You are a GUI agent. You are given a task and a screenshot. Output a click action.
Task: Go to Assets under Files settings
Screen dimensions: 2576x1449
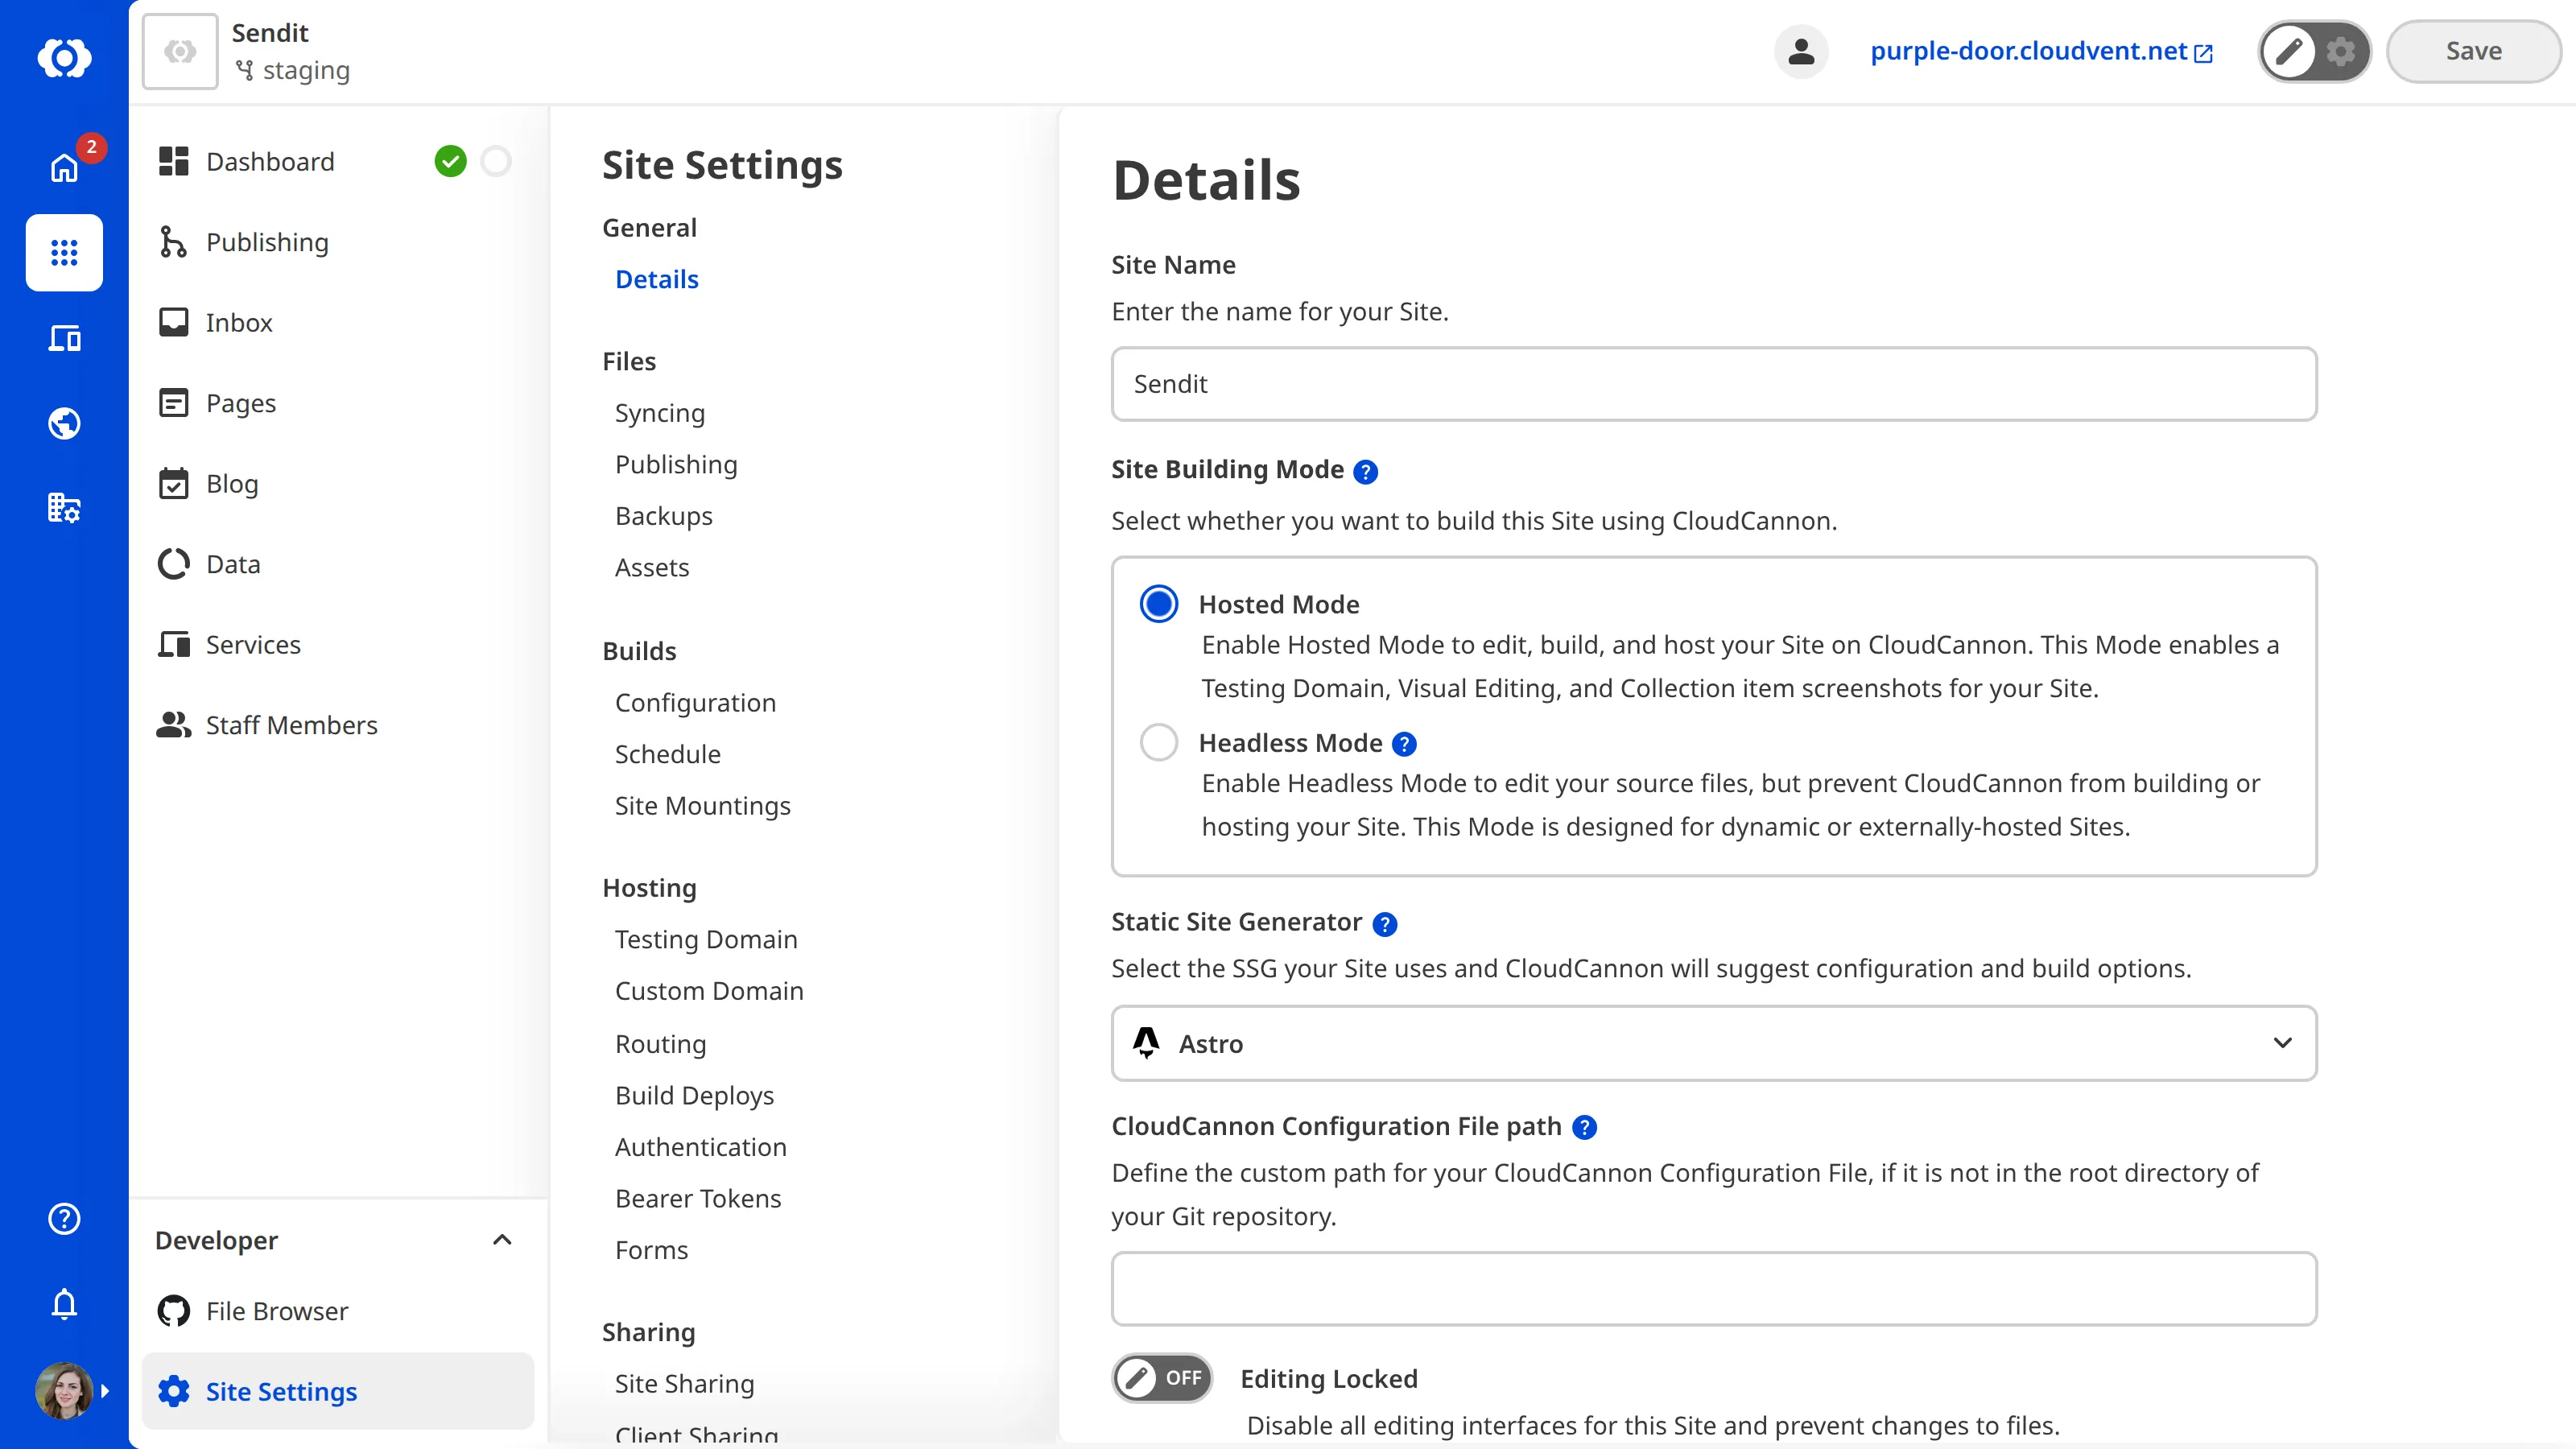(652, 567)
